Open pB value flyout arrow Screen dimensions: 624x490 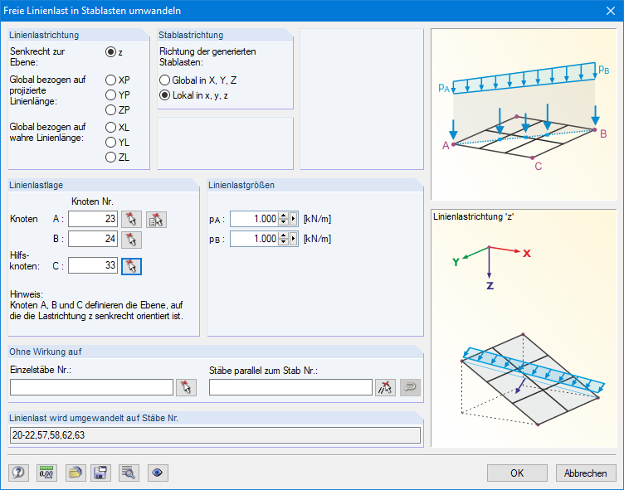293,239
